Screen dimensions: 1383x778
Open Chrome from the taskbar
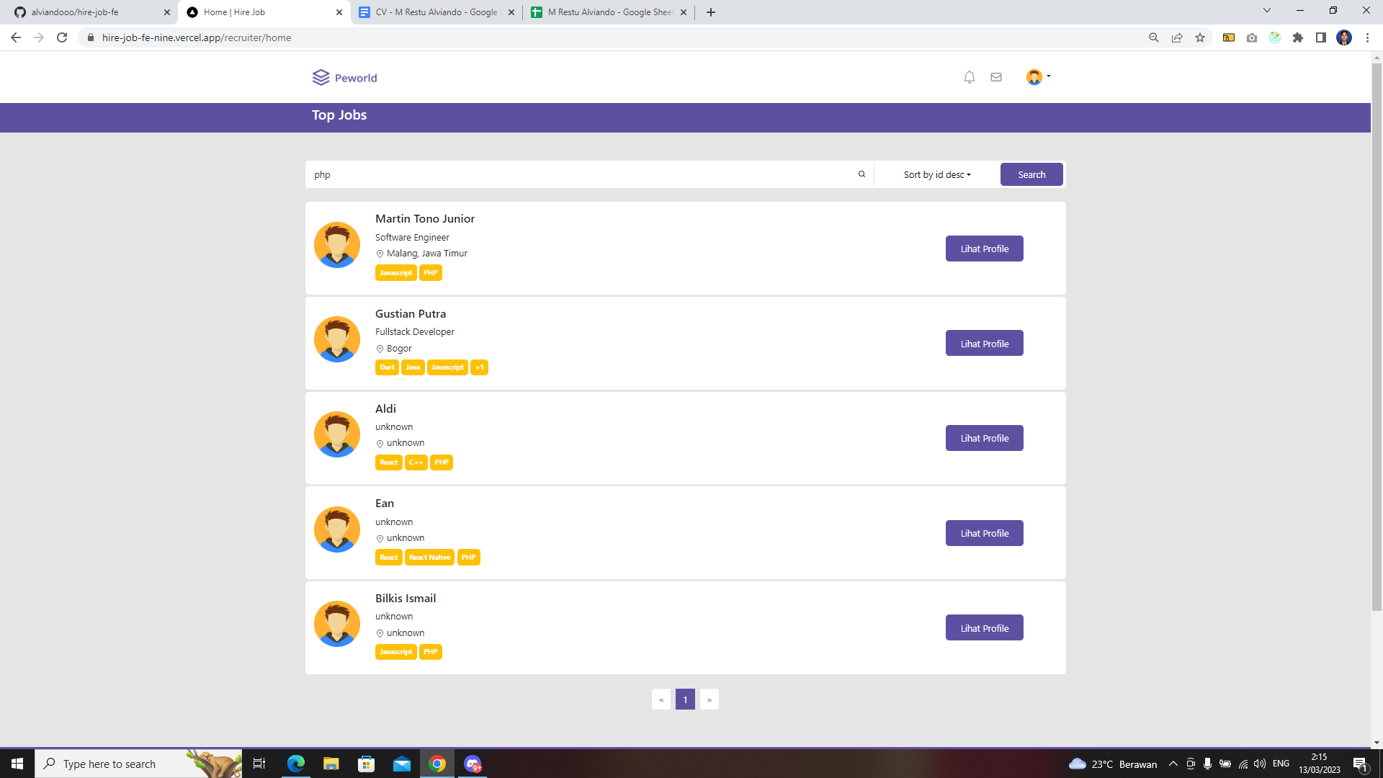[437, 764]
